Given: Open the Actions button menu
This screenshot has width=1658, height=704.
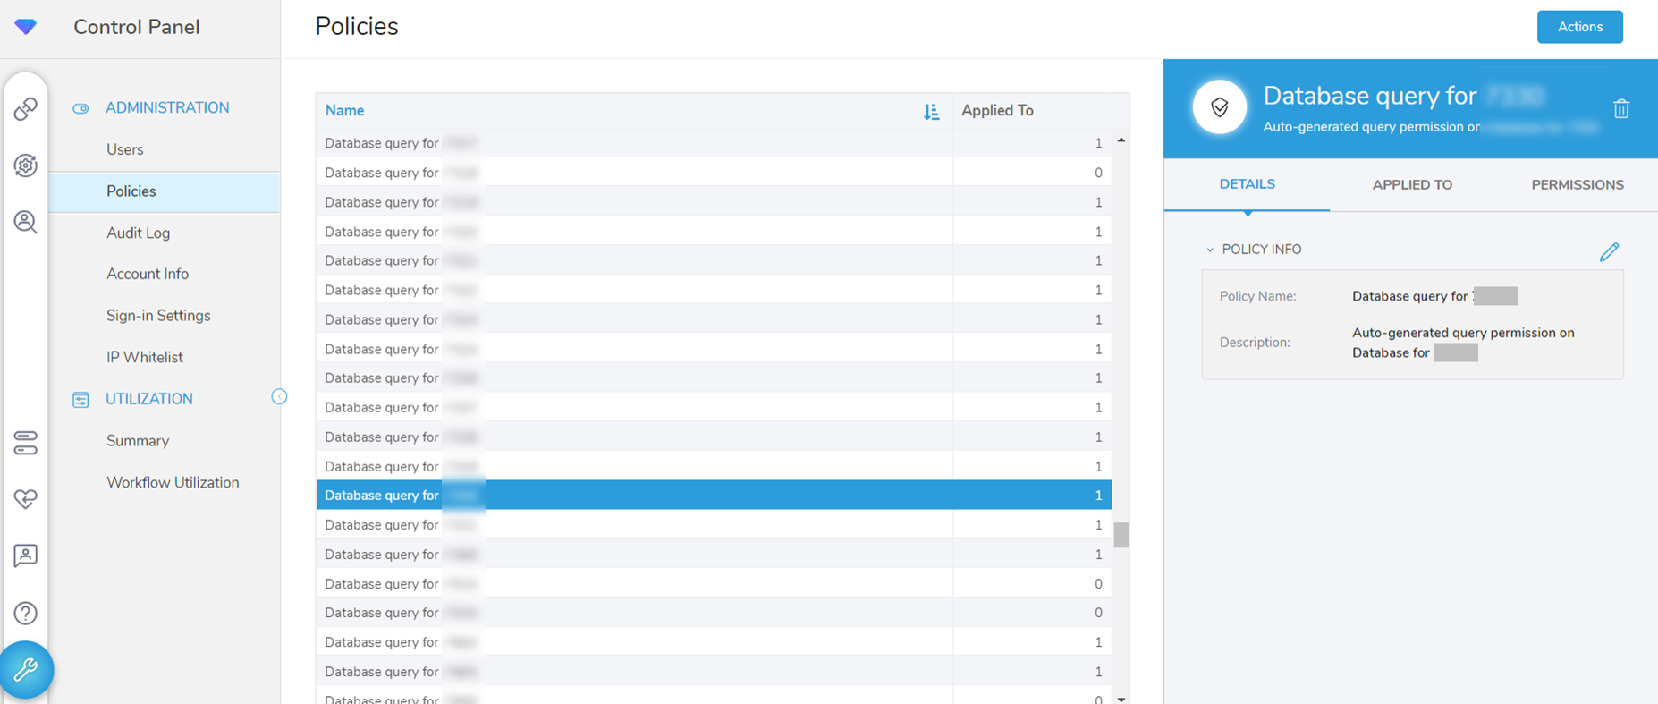Looking at the screenshot, I should (x=1579, y=27).
